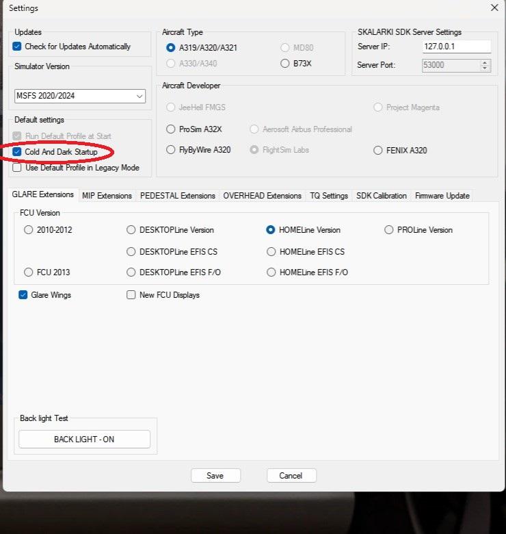Click the Cancel button
506x534 pixels.
(291, 476)
